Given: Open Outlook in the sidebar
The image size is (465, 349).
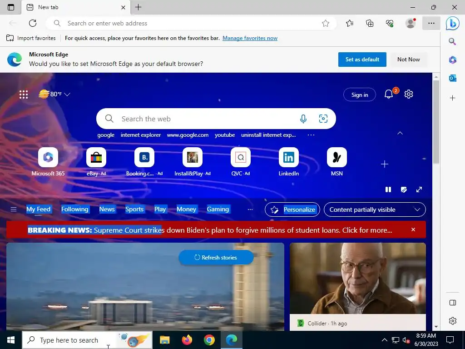Looking at the screenshot, I should click(452, 78).
